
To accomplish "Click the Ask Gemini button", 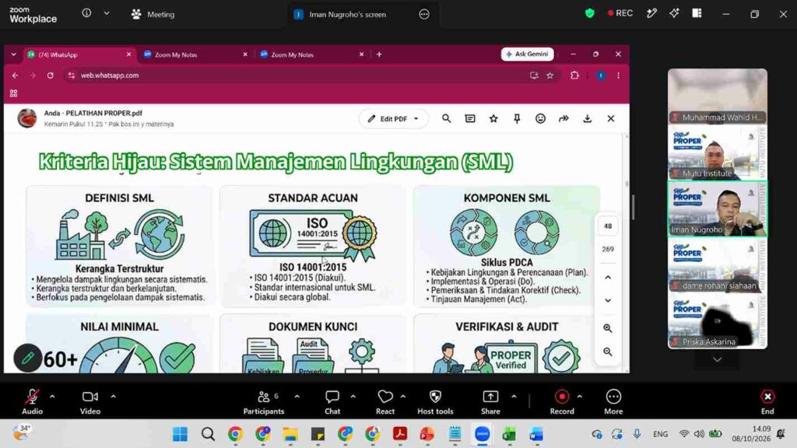I will click(x=527, y=54).
